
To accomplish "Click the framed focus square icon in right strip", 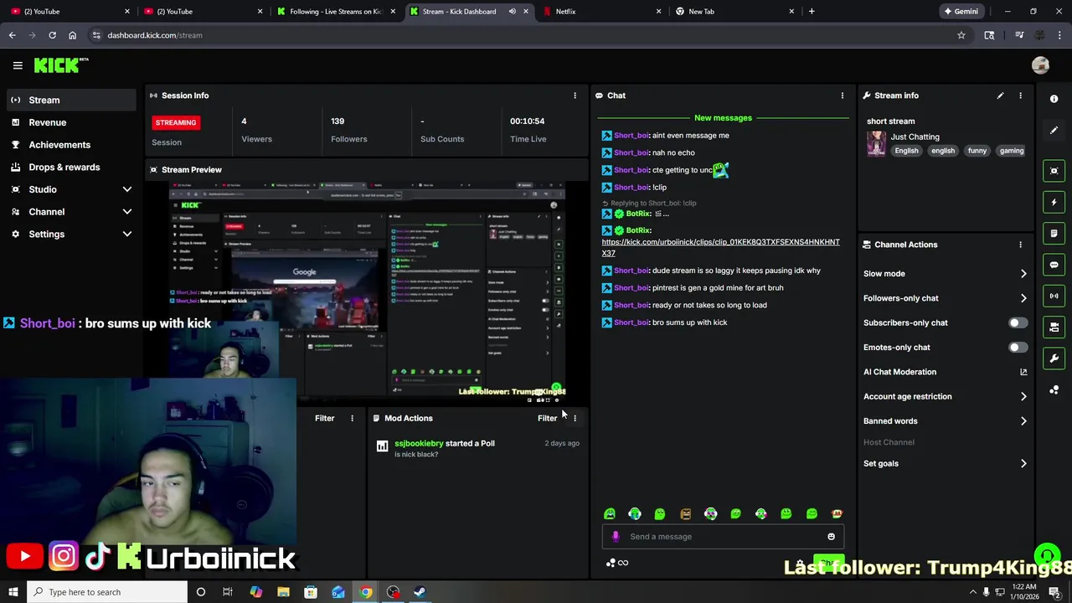I will 1054,171.
